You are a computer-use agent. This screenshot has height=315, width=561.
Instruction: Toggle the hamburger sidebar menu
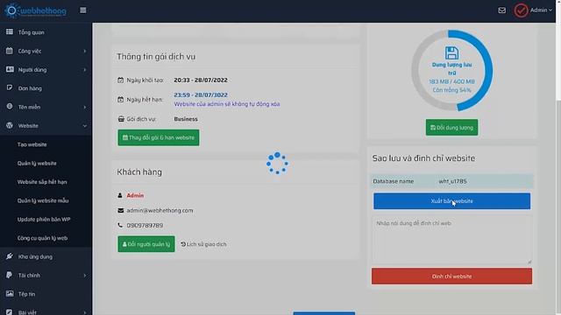[83, 10]
